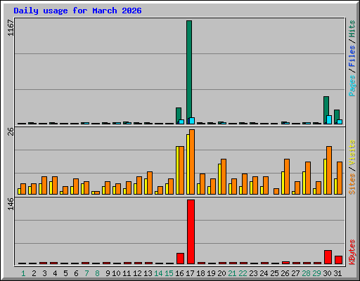The image size is (360, 281).
Task: Click the orange Sites bar for day 17
Action: tap(192, 162)
